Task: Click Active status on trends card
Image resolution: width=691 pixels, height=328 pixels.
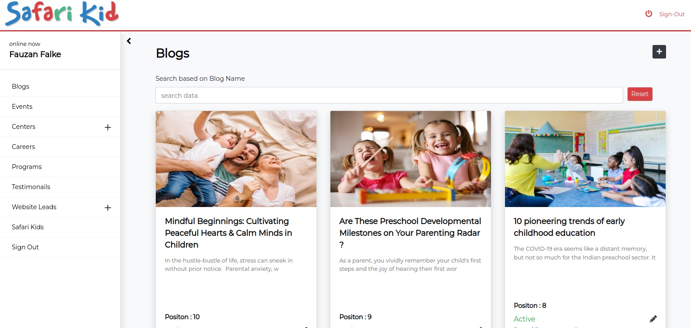Action: tap(524, 319)
